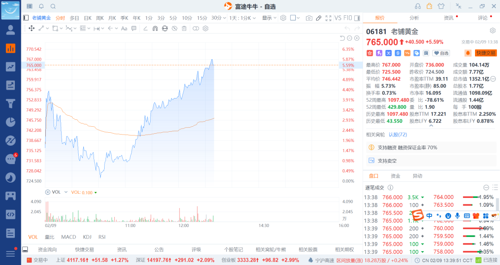Image resolution: width=500 pixels, height=265 pixels.
Task: Select the Aa text annotation tool
Action: 125,28
